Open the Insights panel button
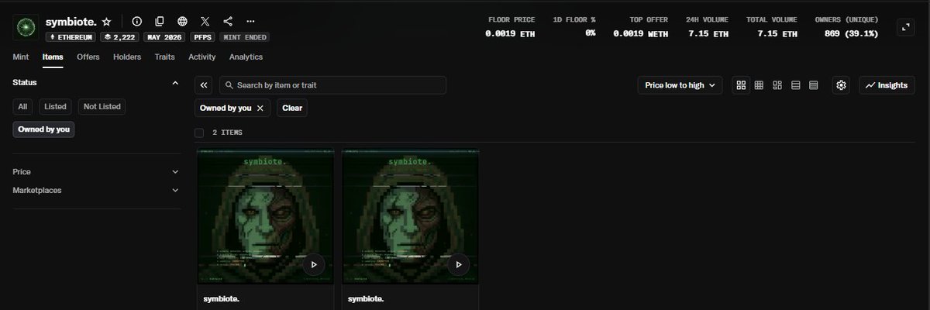Viewport: 930px width, 310px height. [887, 85]
